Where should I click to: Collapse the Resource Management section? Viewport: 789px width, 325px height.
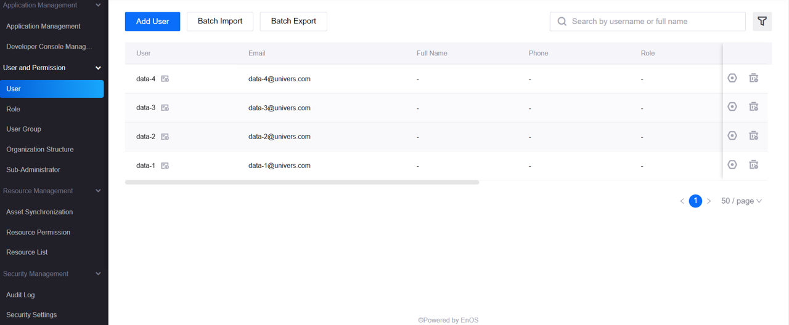pos(98,191)
